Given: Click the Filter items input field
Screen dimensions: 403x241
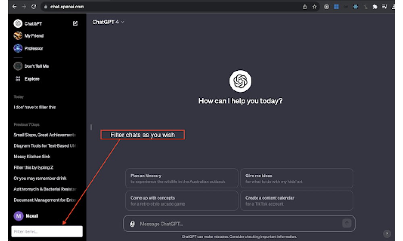Looking at the screenshot, I should point(47,231).
